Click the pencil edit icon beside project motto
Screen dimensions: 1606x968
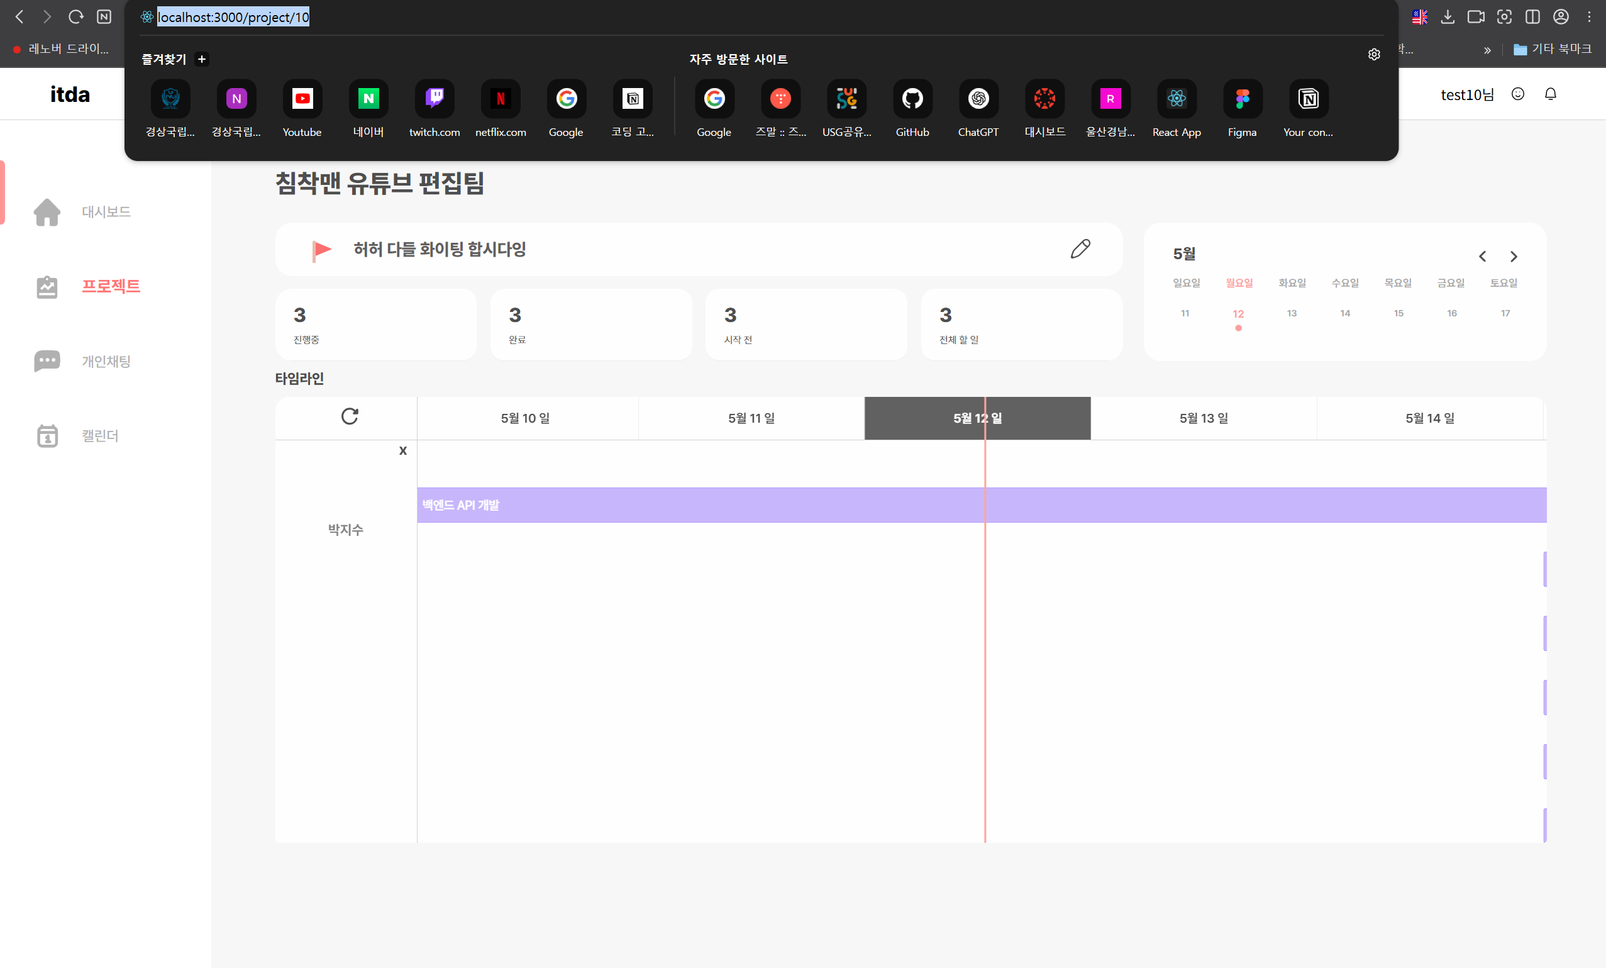(x=1080, y=249)
